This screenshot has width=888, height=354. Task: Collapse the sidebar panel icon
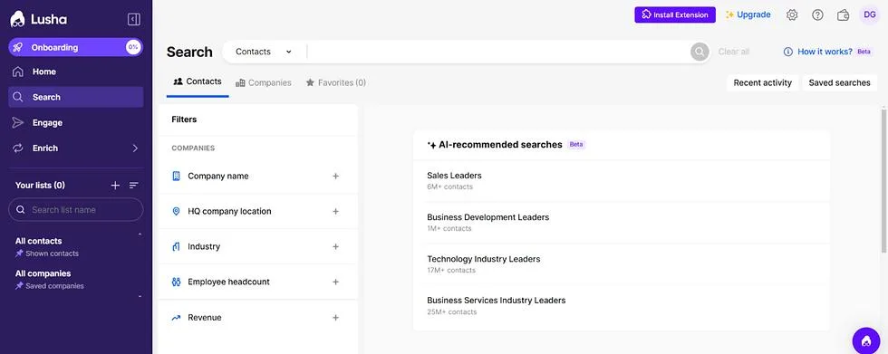134,20
